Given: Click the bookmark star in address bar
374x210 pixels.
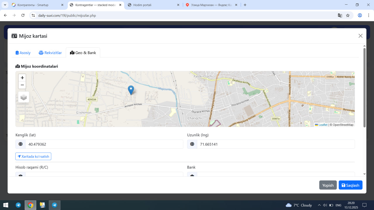Looking at the screenshot, I should 348,15.
